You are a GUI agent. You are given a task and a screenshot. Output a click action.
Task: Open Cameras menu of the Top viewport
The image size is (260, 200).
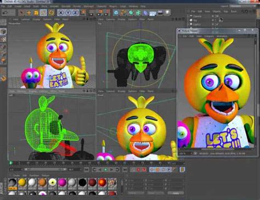click(x=110, y=19)
